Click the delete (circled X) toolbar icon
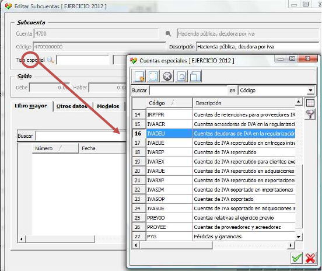The image size is (322, 271). (x=167, y=77)
